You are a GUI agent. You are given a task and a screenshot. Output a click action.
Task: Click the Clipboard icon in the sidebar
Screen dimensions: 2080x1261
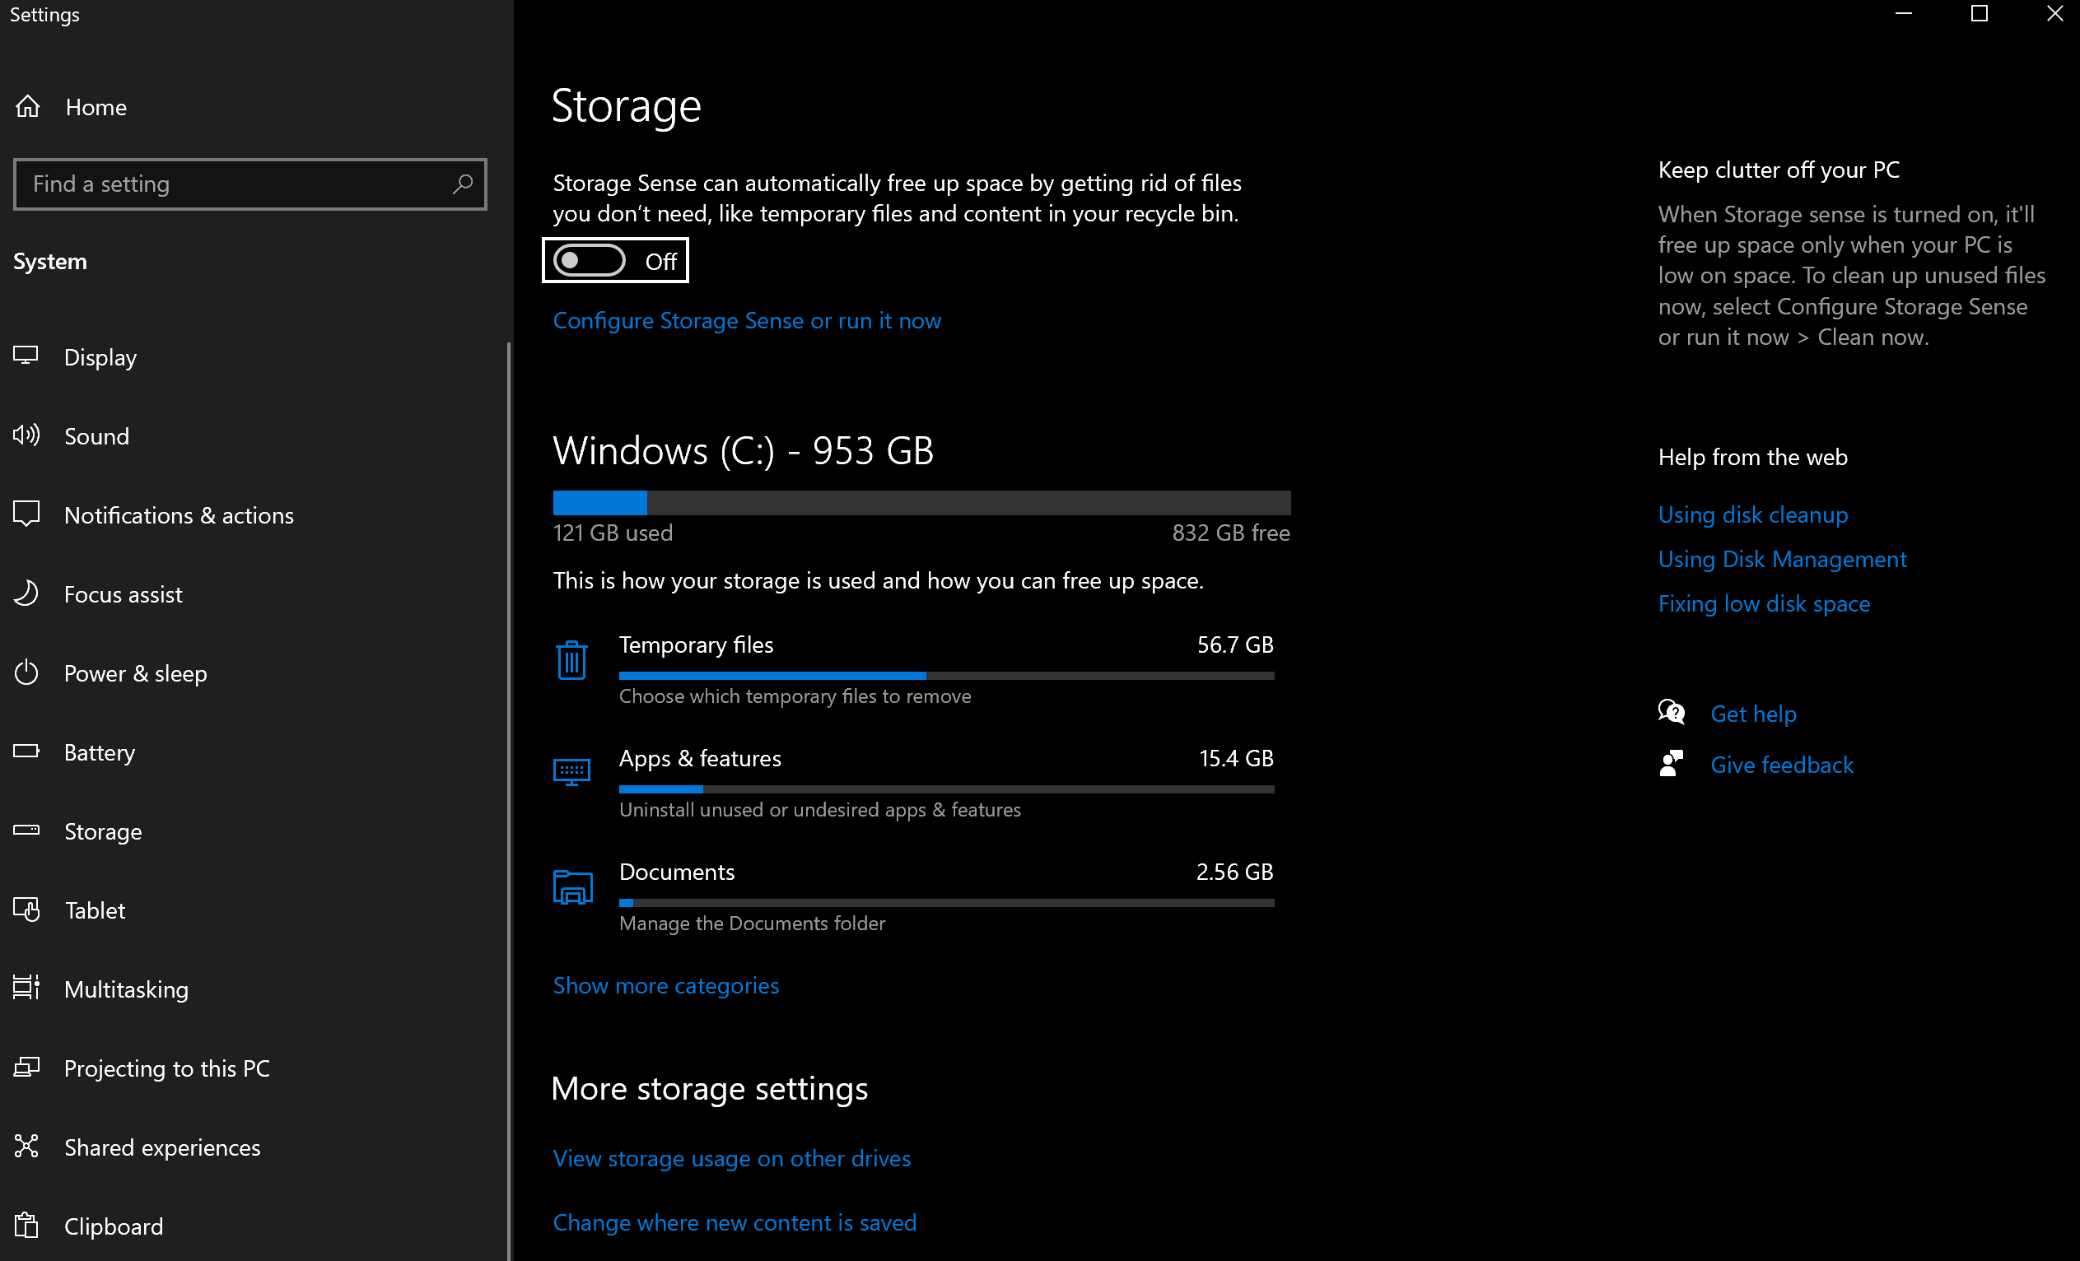[x=26, y=1226]
